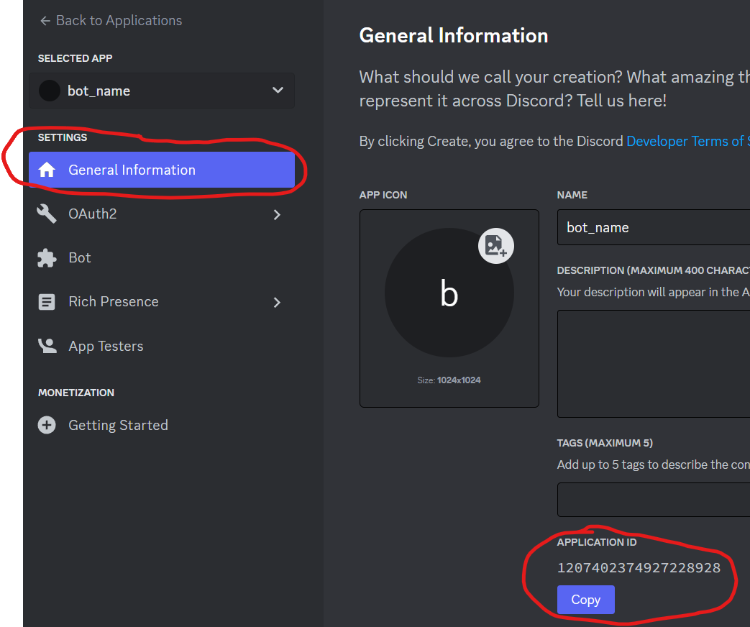This screenshot has width=750, height=627.
Task: Click the bot_name app avatar circle
Action: 50,91
